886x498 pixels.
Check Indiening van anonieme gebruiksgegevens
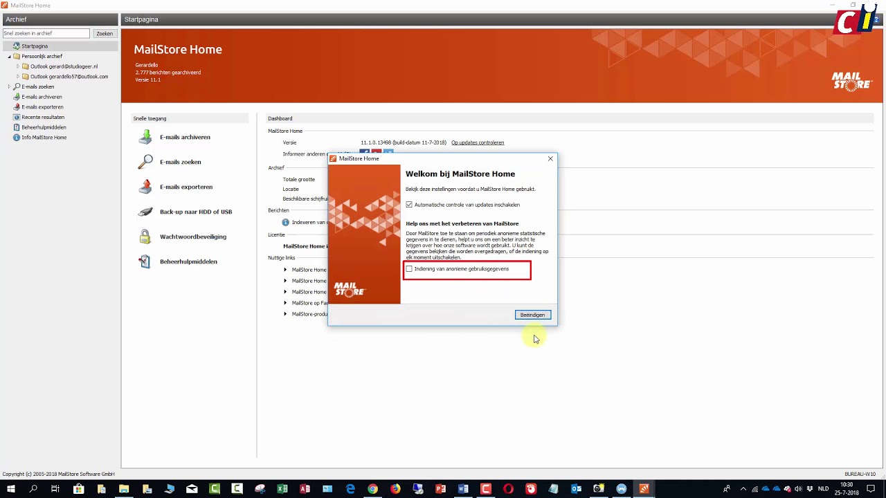(x=409, y=269)
